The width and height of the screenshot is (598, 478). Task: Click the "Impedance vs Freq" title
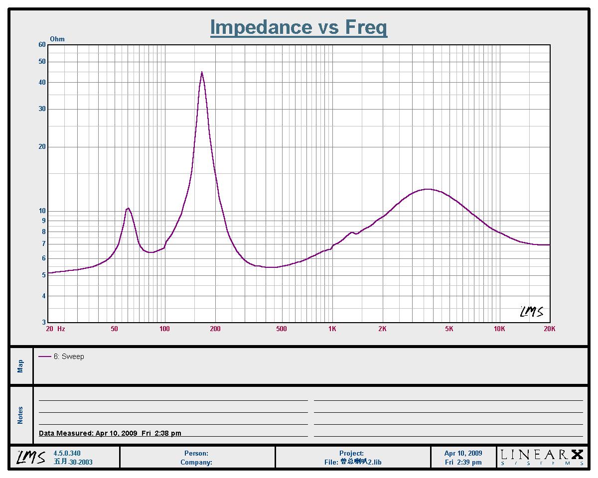299,27
